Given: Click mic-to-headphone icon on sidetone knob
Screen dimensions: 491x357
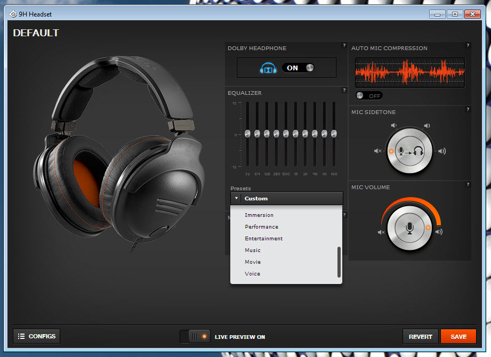Looking at the screenshot, I should 410,151.
